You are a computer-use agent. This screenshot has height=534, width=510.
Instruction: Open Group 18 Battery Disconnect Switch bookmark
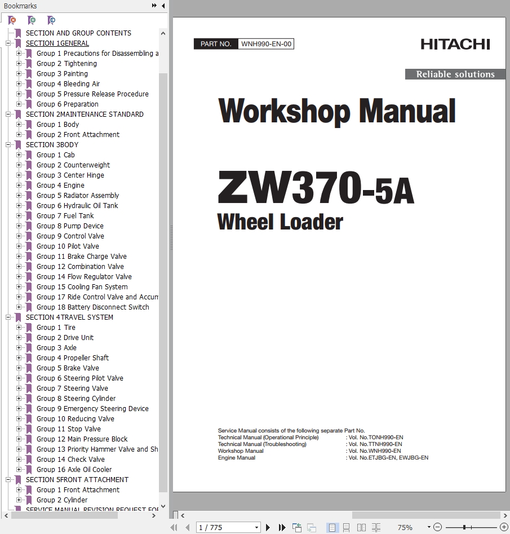pyautogui.click(x=92, y=307)
